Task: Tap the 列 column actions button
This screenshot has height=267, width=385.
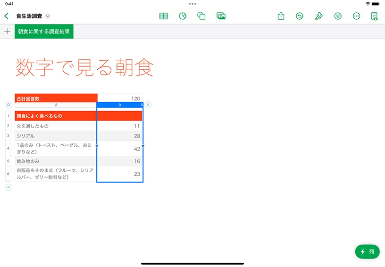Action: coord(367,251)
